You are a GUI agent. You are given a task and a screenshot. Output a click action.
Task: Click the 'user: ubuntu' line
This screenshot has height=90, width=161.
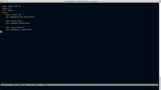click(x=8, y=10)
